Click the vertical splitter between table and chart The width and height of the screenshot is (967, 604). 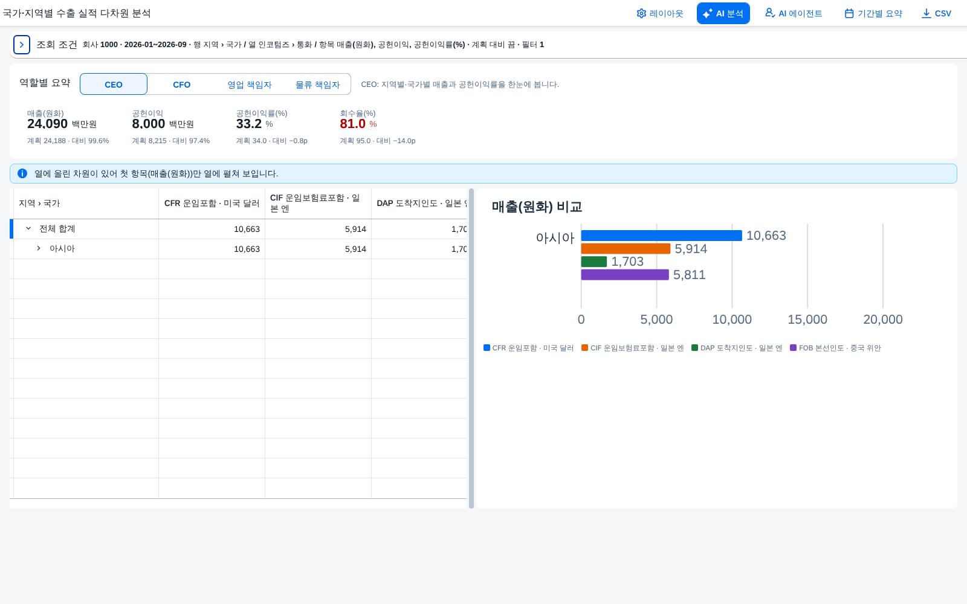pos(471,349)
